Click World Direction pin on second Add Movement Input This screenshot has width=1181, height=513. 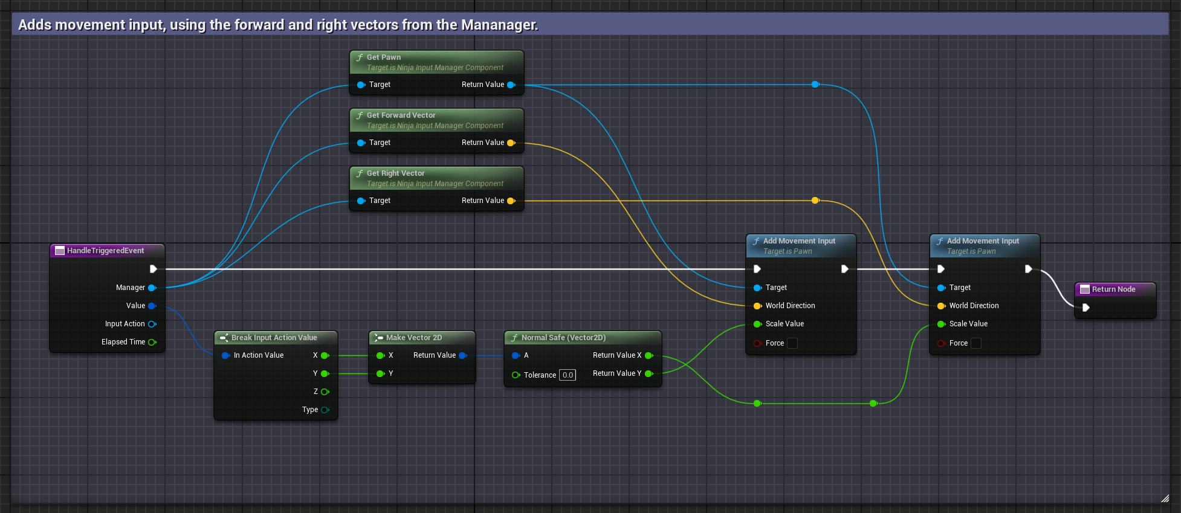tap(941, 306)
